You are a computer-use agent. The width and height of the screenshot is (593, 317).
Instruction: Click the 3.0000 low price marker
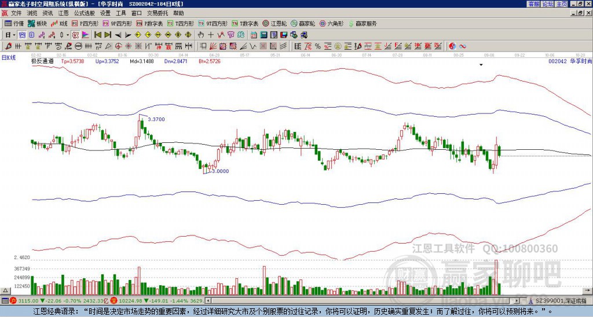tap(220, 171)
